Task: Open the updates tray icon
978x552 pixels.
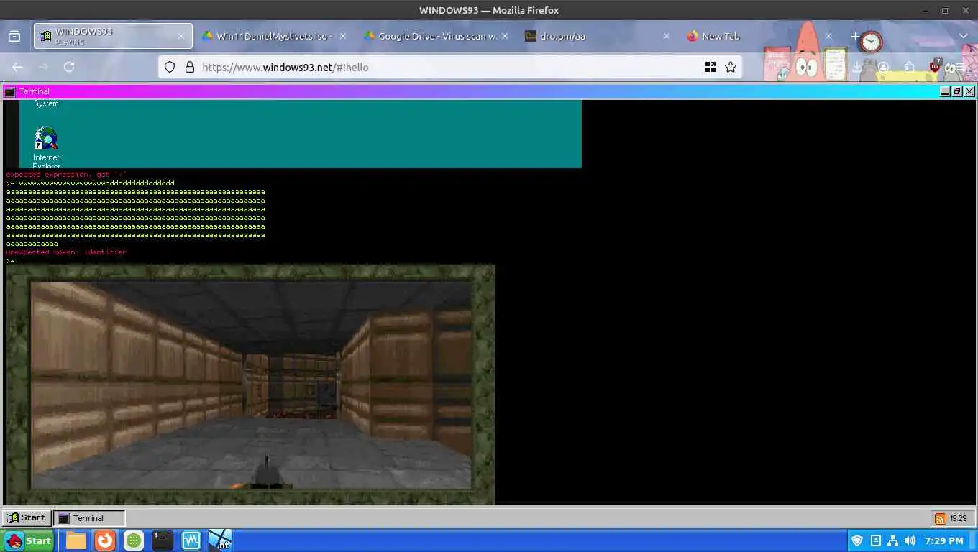Action: 875,540
